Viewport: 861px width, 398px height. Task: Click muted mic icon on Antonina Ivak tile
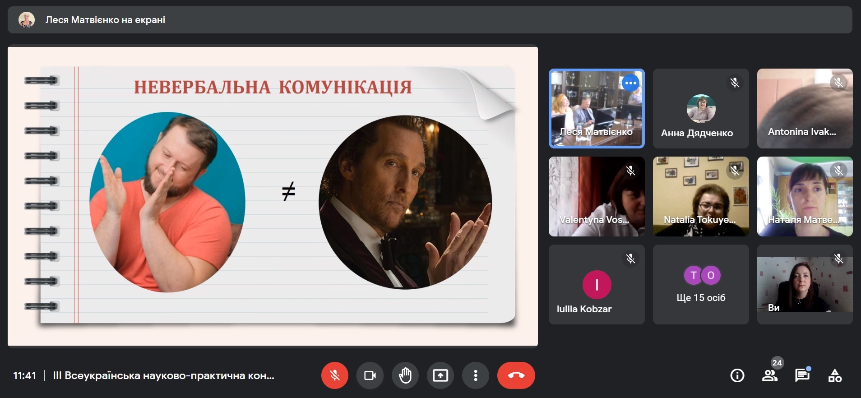point(838,83)
